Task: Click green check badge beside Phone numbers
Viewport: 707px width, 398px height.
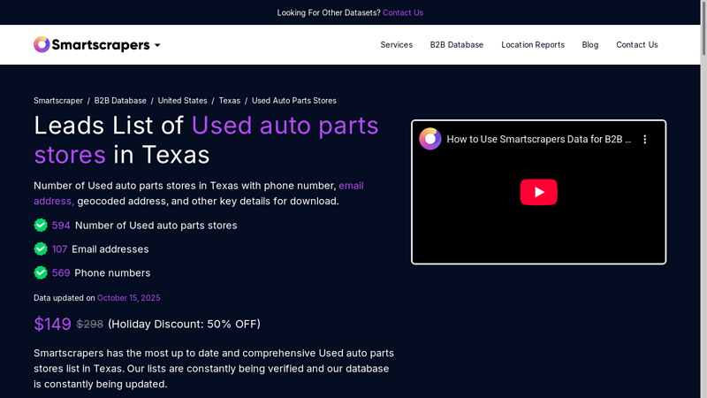Action: click(x=41, y=273)
